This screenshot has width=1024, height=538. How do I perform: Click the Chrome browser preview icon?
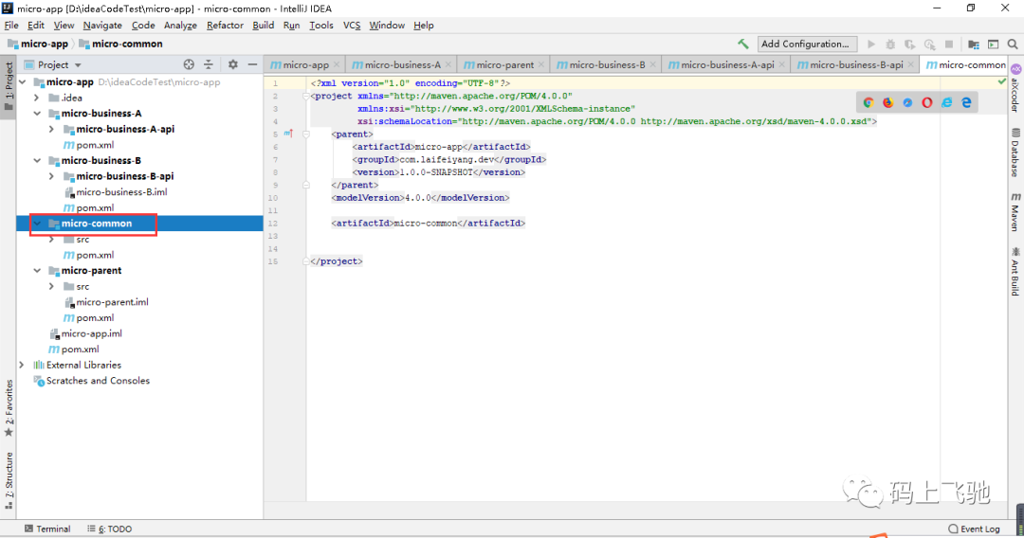point(868,102)
